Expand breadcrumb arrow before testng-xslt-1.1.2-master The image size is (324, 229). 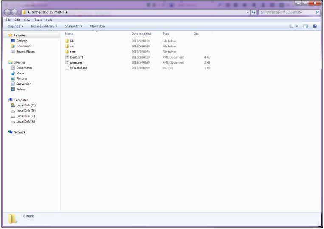tap(29, 12)
